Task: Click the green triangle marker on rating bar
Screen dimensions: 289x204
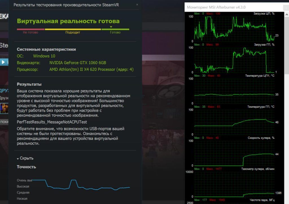Action: [111, 27]
